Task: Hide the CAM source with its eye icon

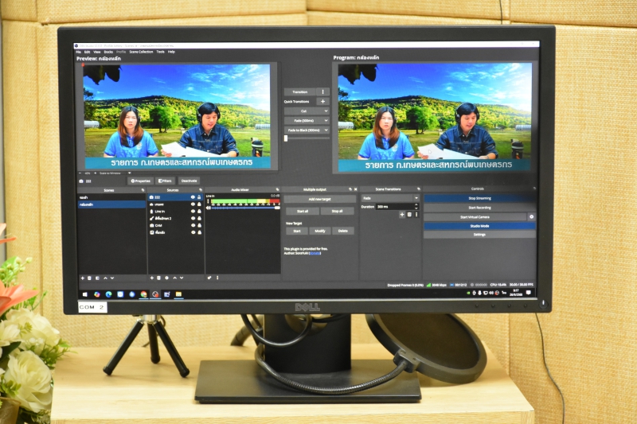Action: tap(192, 225)
